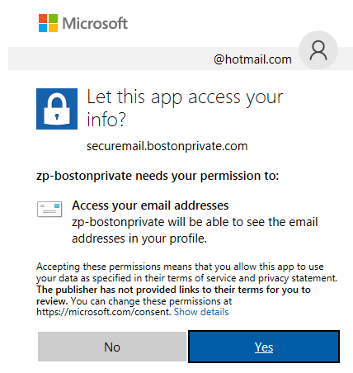Click the securemail.bostonprivate.com domain text

(x=167, y=146)
